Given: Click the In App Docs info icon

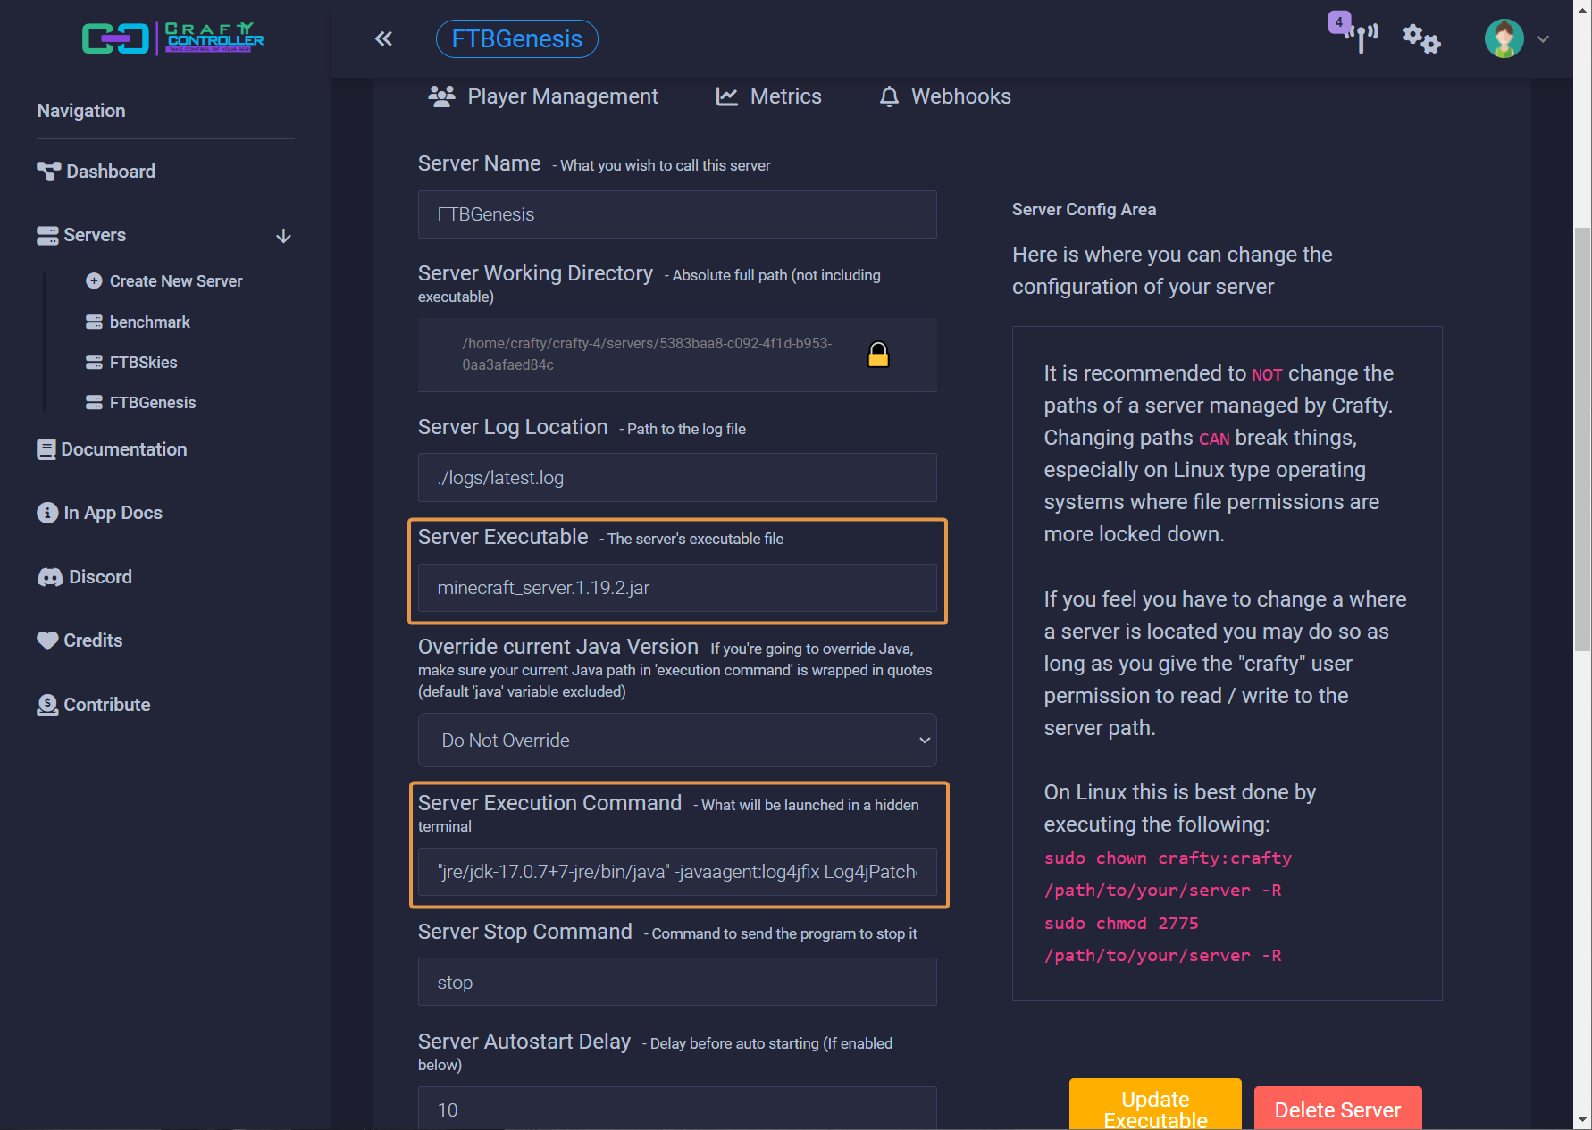Looking at the screenshot, I should (x=47, y=513).
